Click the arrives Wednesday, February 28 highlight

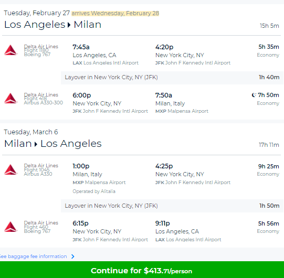pyautogui.click(x=115, y=13)
